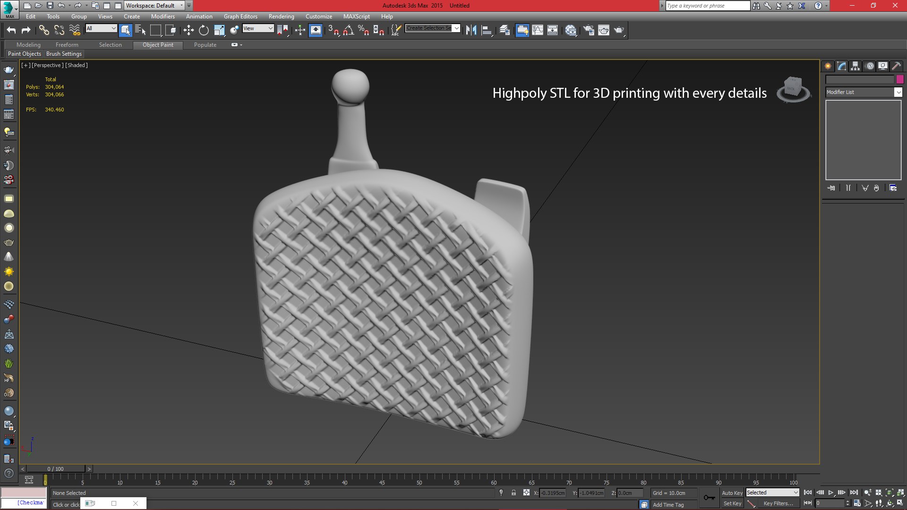Image resolution: width=907 pixels, height=510 pixels.
Task: Toggle the selection lock padlock
Action: tap(513, 493)
